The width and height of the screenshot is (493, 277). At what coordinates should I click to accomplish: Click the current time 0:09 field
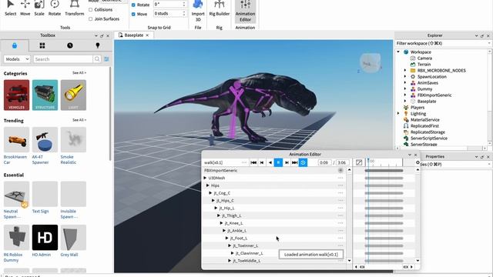coord(324,162)
